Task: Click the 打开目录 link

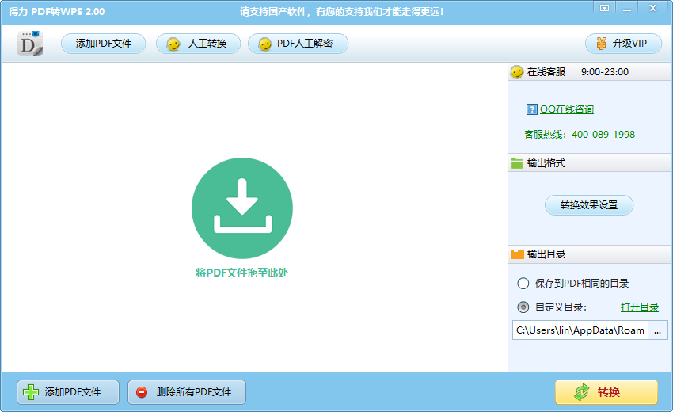Action: point(640,307)
